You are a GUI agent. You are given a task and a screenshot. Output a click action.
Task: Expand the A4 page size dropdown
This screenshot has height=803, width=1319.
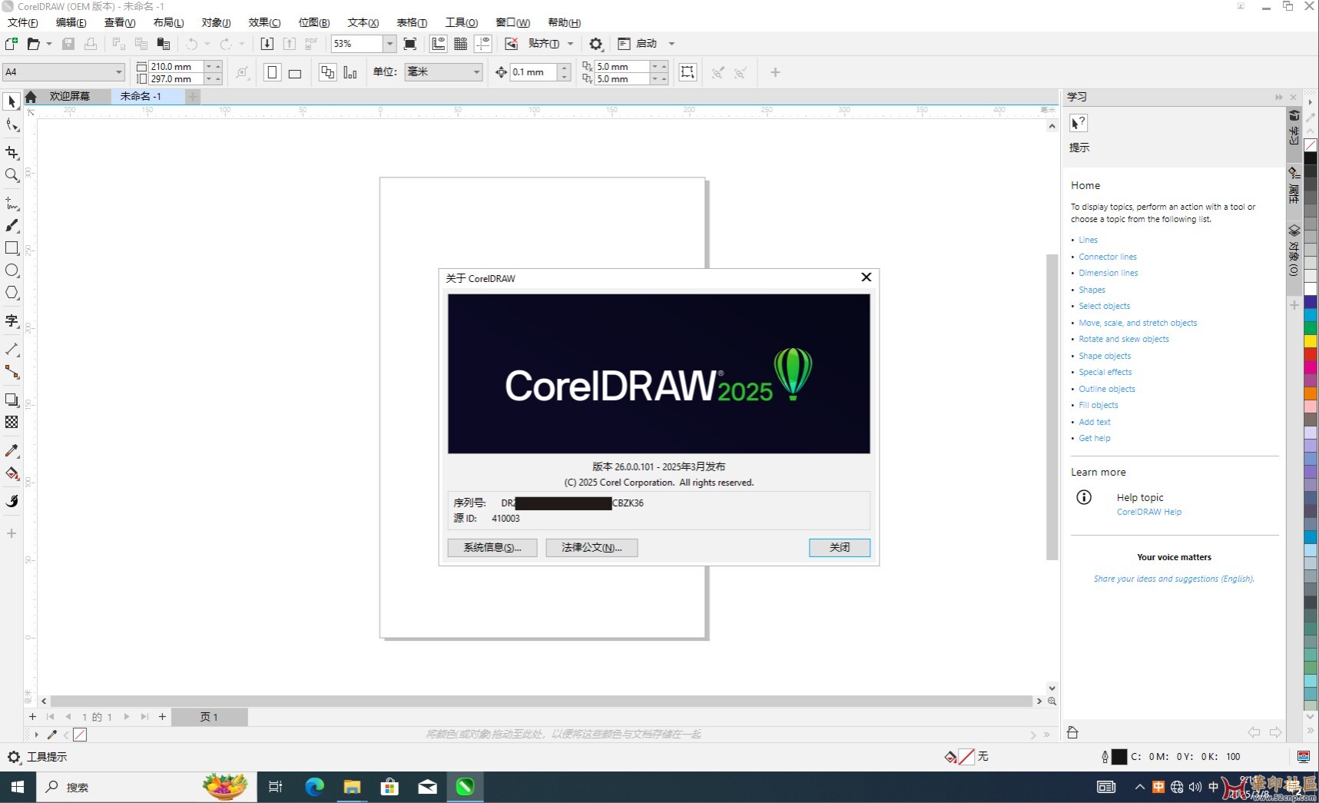pos(118,72)
